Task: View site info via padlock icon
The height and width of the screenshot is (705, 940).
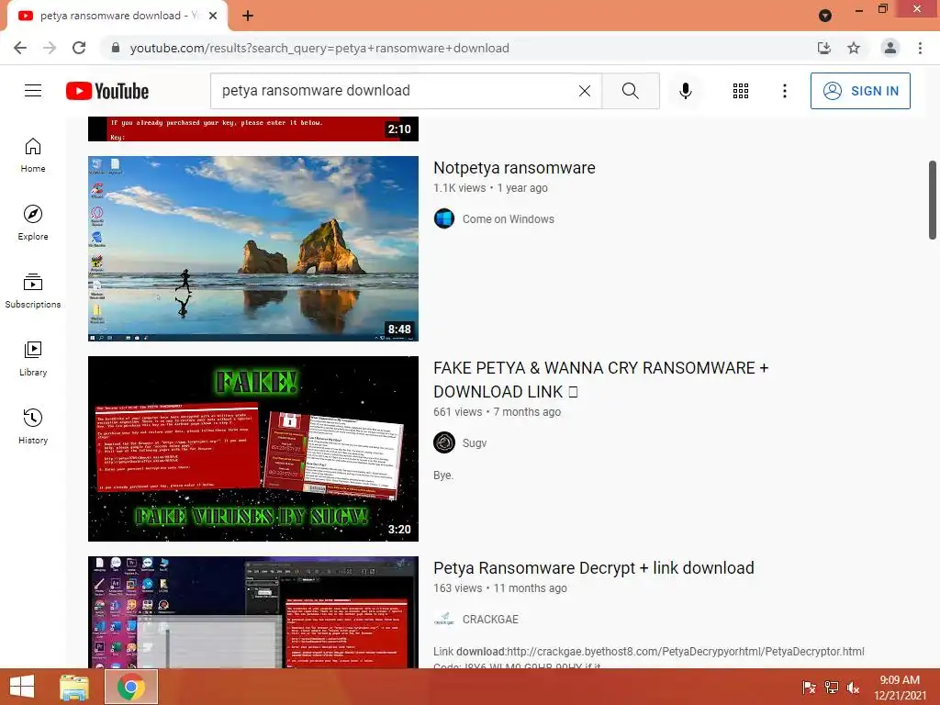Action: (116, 48)
